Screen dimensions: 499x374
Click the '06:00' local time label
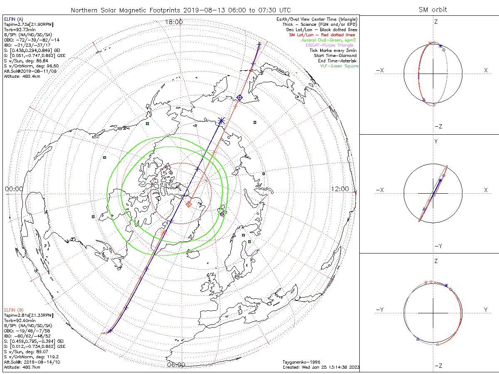[x=176, y=365]
